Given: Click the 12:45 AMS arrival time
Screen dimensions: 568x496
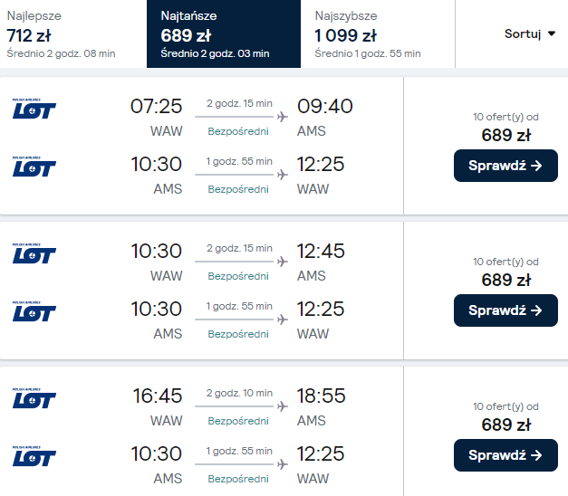Looking at the screenshot, I should (324, 252).
